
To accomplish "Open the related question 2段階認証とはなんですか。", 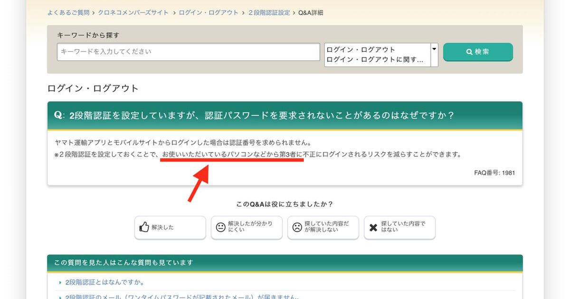I will (x=104, y=282).
